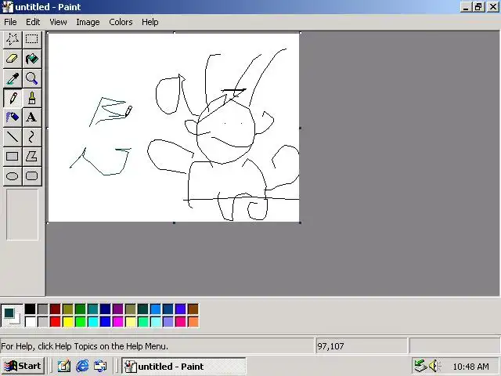Click the Paint icon in the title bar
The image size is (501, 376).
pos(7,7)
